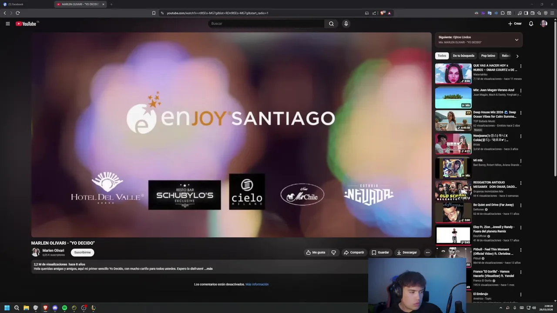Screen dimensions: 557x313
Task: Subscribe to Marlen Olivari channel
Action: tap(82, 252)
